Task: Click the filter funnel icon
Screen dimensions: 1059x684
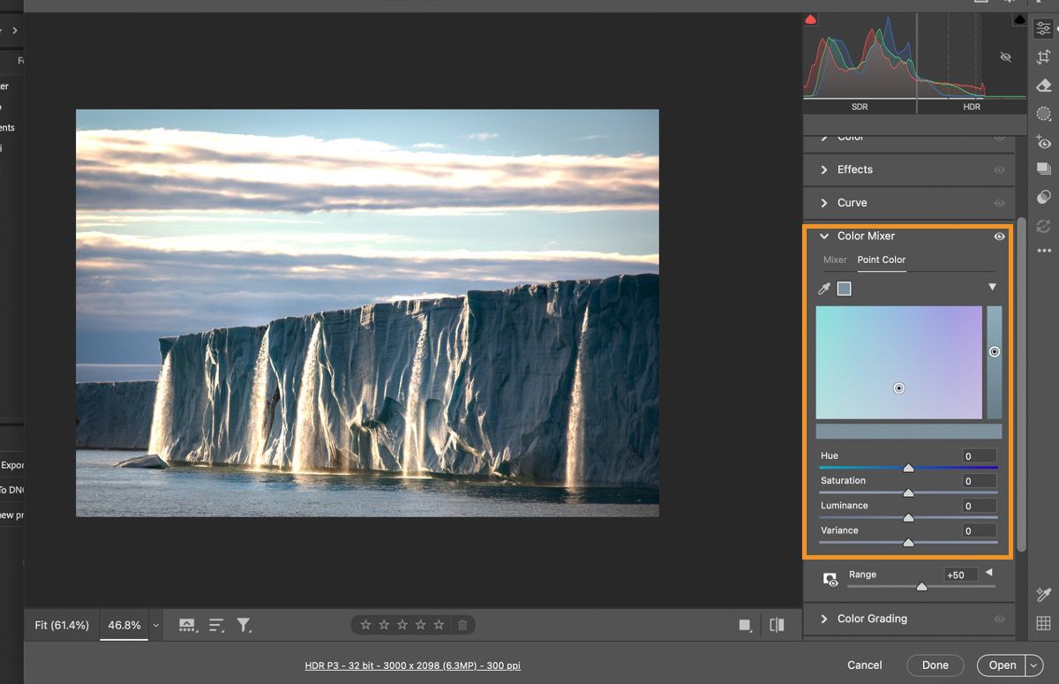Action: [x=244, y=625]
